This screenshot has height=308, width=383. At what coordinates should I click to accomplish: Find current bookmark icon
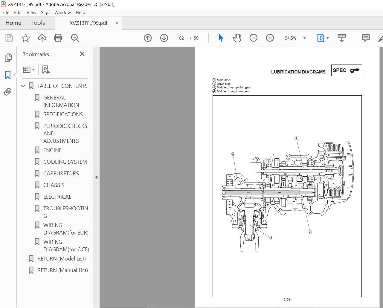46,70
